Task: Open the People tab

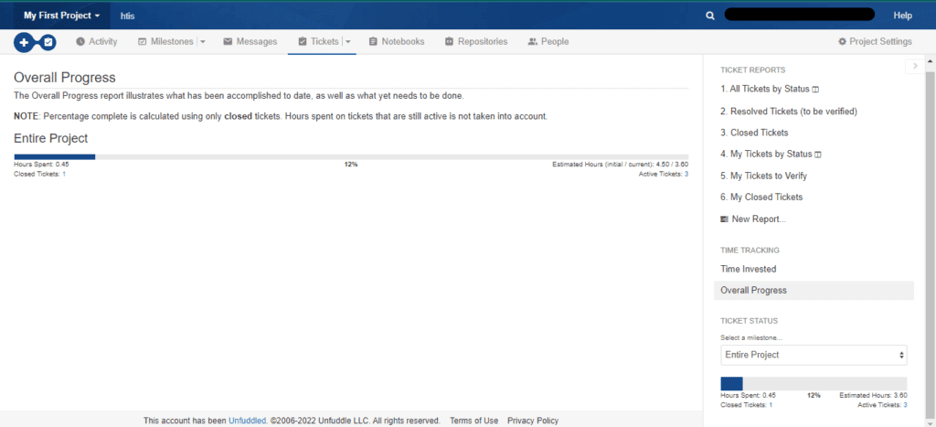Action: (548, 42)
